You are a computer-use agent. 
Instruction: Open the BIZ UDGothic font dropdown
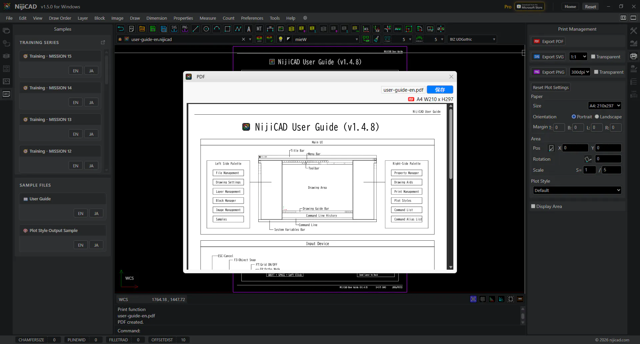pos(472,39)
